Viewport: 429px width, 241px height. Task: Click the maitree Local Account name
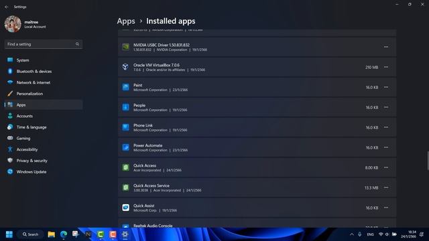coord(35,24)
